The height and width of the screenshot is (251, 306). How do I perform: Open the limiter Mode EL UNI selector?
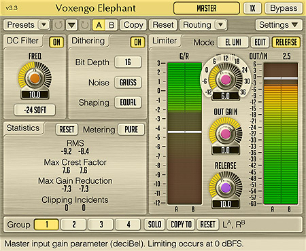(x=233, y=42)
